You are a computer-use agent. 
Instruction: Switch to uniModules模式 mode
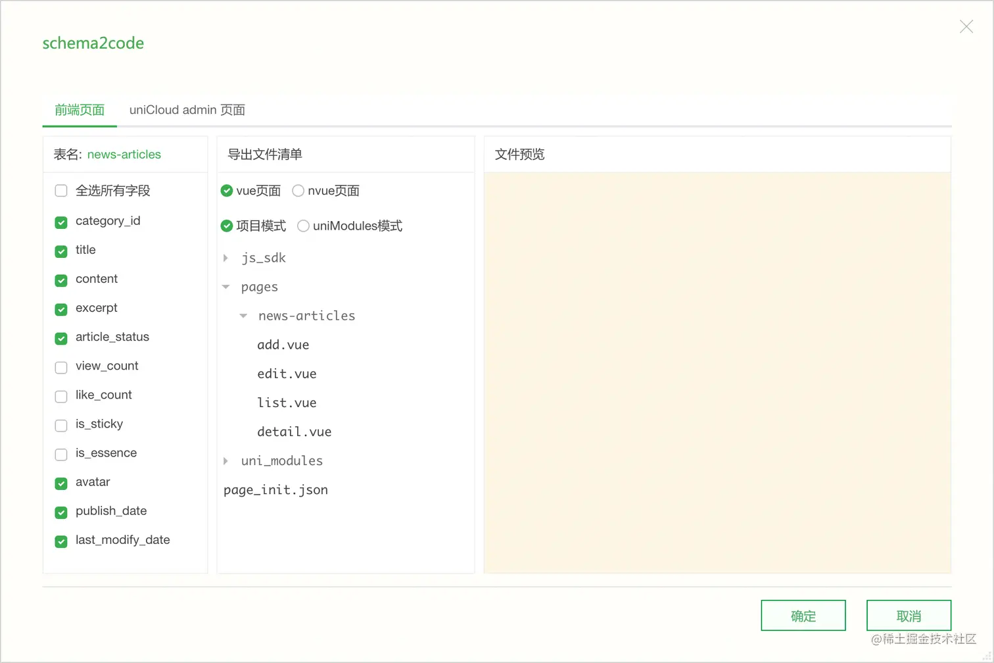pos(303,226)
